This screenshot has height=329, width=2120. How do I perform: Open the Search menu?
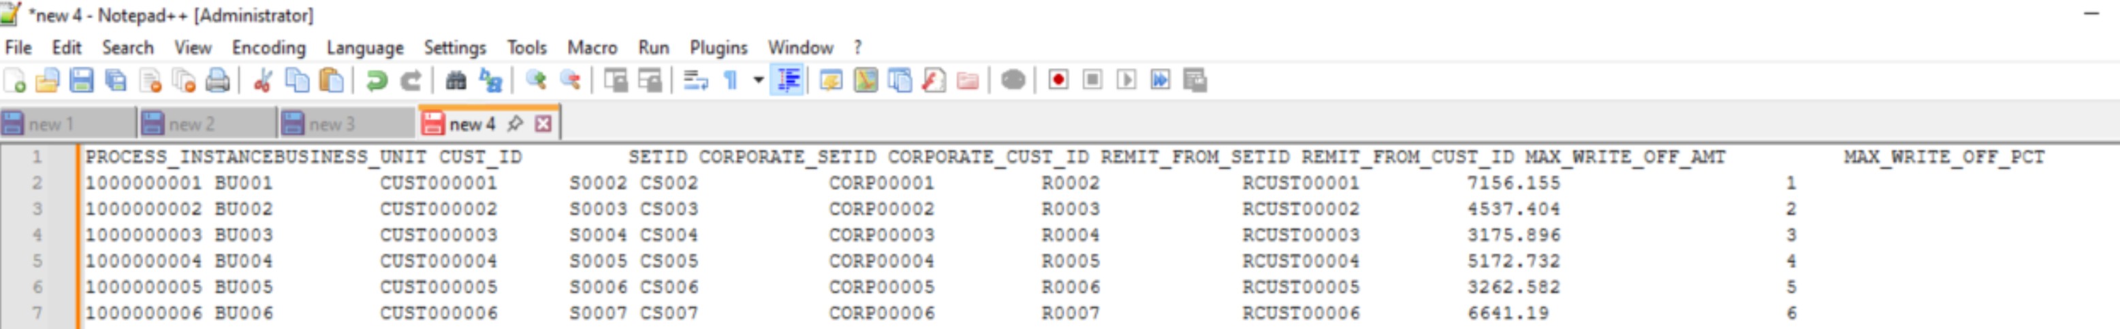pyautogui.click(x=127, y=48)
